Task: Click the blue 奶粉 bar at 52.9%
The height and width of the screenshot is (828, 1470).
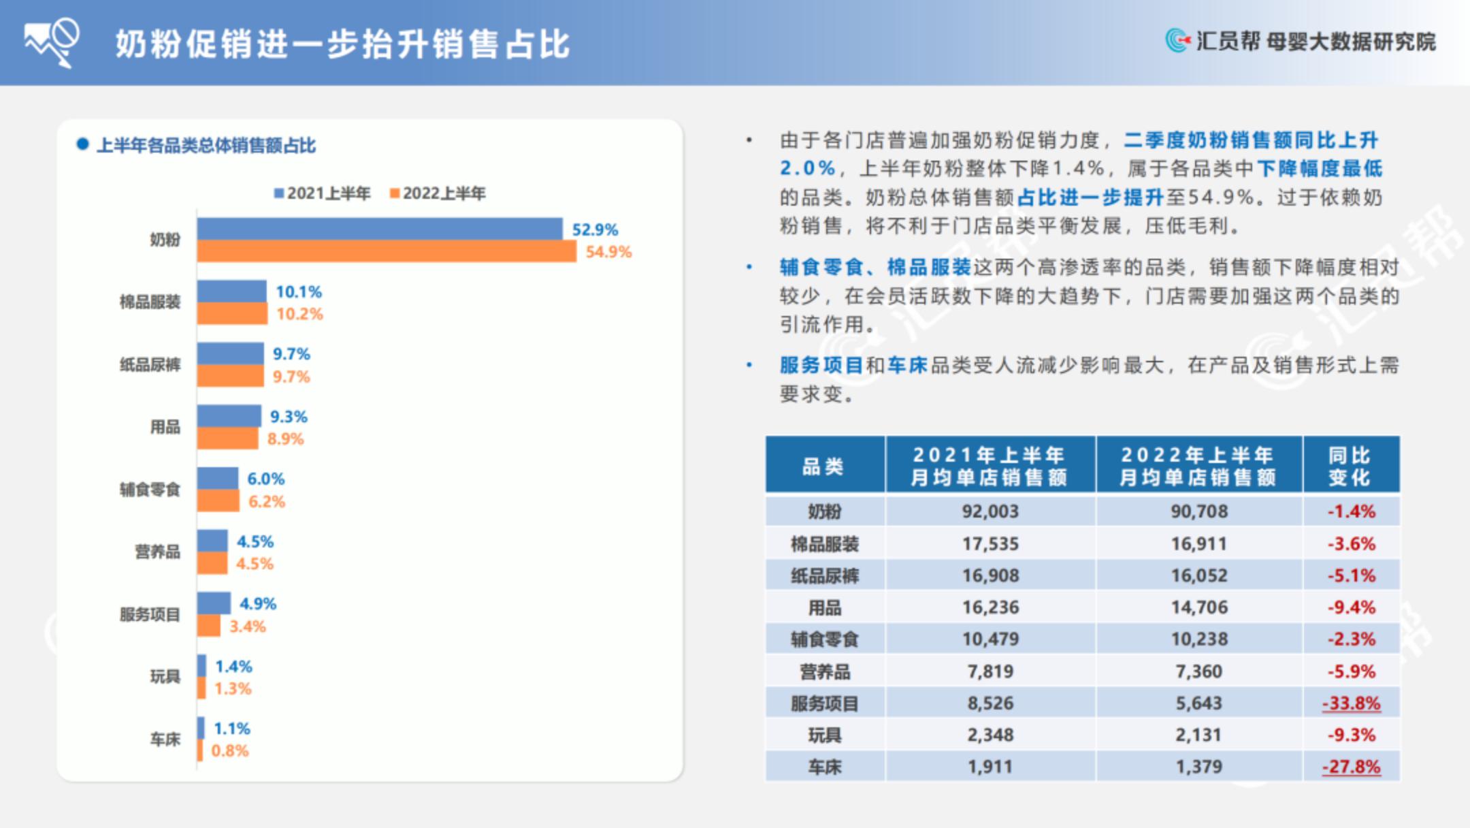Action: click(x=380, y=229)
